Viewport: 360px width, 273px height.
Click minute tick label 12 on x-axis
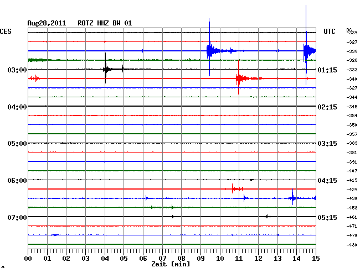[258, 258]
